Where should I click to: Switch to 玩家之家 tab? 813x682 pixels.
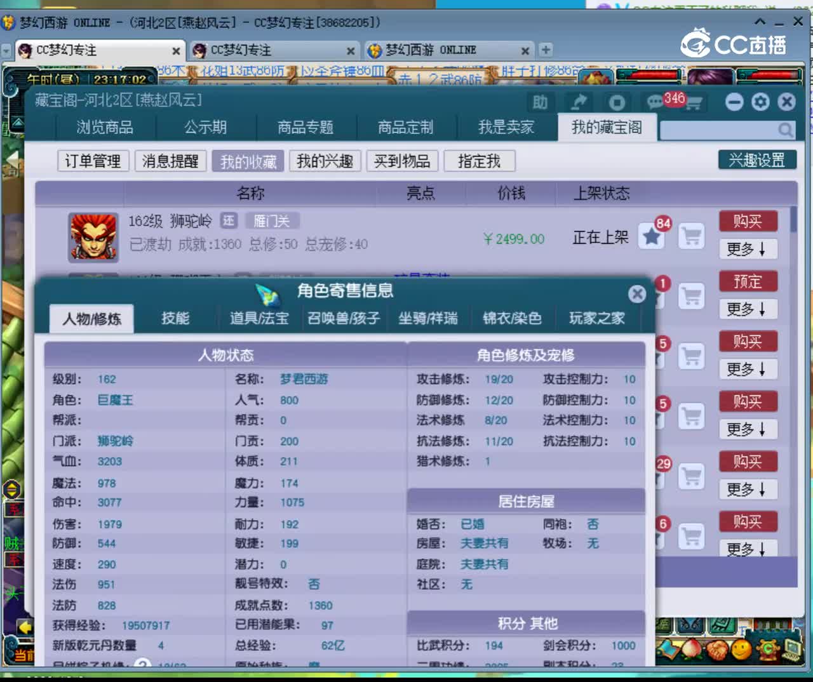tap(597, 318)
